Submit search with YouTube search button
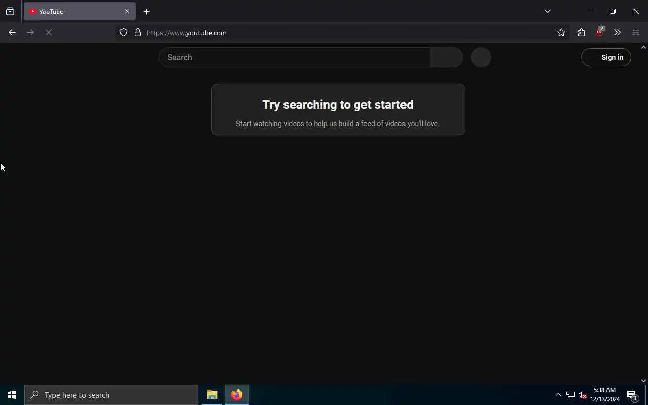648x405 pixels. click(x=447, y=57)
